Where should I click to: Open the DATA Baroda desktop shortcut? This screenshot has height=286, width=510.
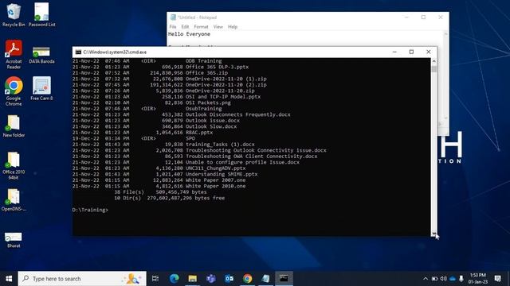pyautogui.click(x=41, y=55)
